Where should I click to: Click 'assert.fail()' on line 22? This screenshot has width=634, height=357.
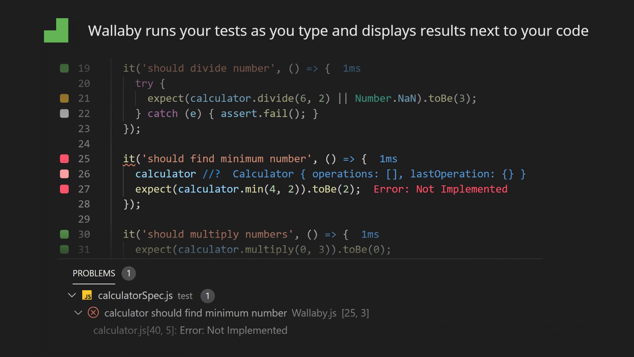point(260,114)
